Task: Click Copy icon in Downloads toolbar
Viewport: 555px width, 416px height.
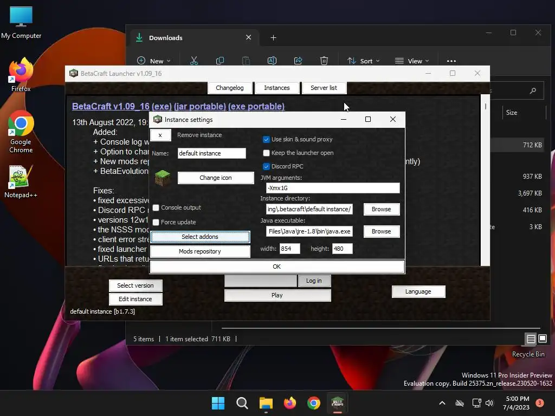Action: 220,61
